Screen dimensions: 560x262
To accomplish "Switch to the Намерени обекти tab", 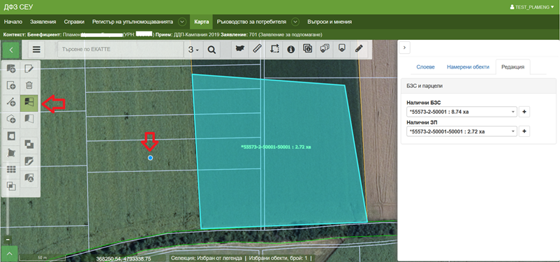I will click(469, 67).
